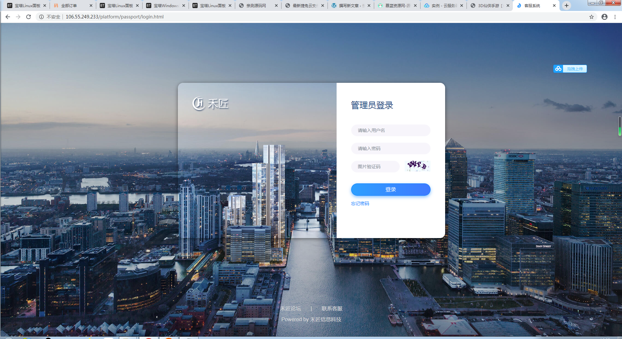
Task: Open the site info next to 不安全
Action: [41, 17]
